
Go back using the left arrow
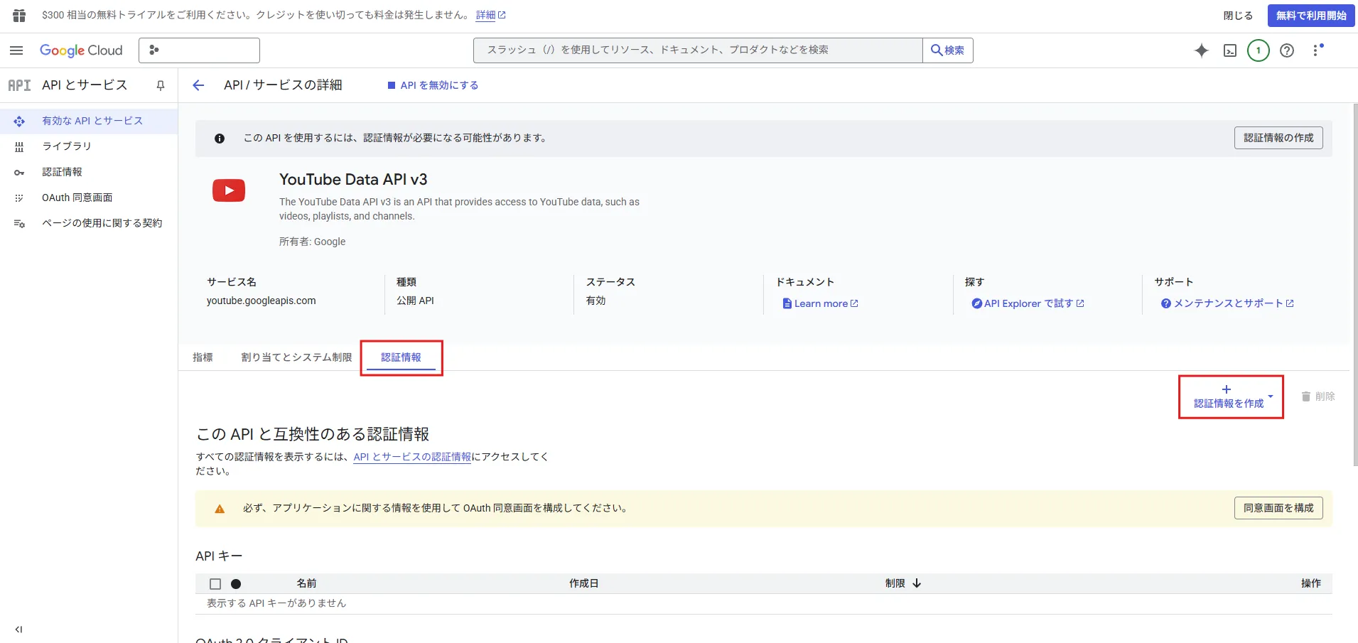coord(198,85)
